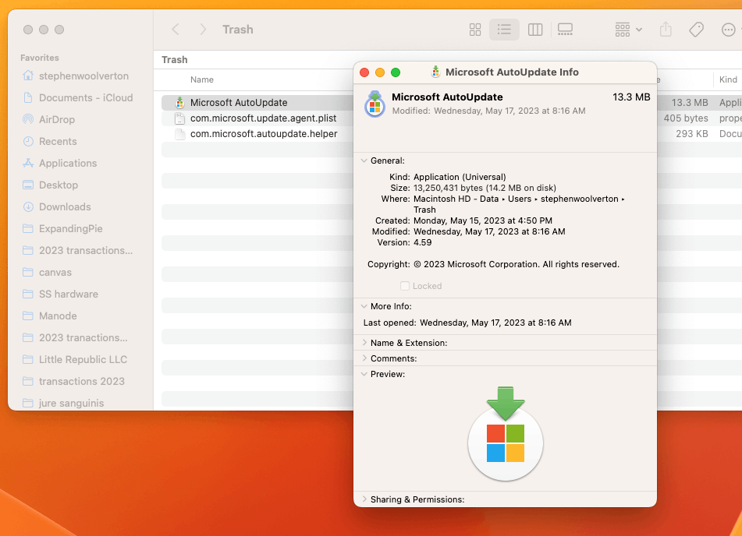This screenshot has width=742, height=536.
Task: Open jure sanguinis folder in sidebar
Action: 71,403
